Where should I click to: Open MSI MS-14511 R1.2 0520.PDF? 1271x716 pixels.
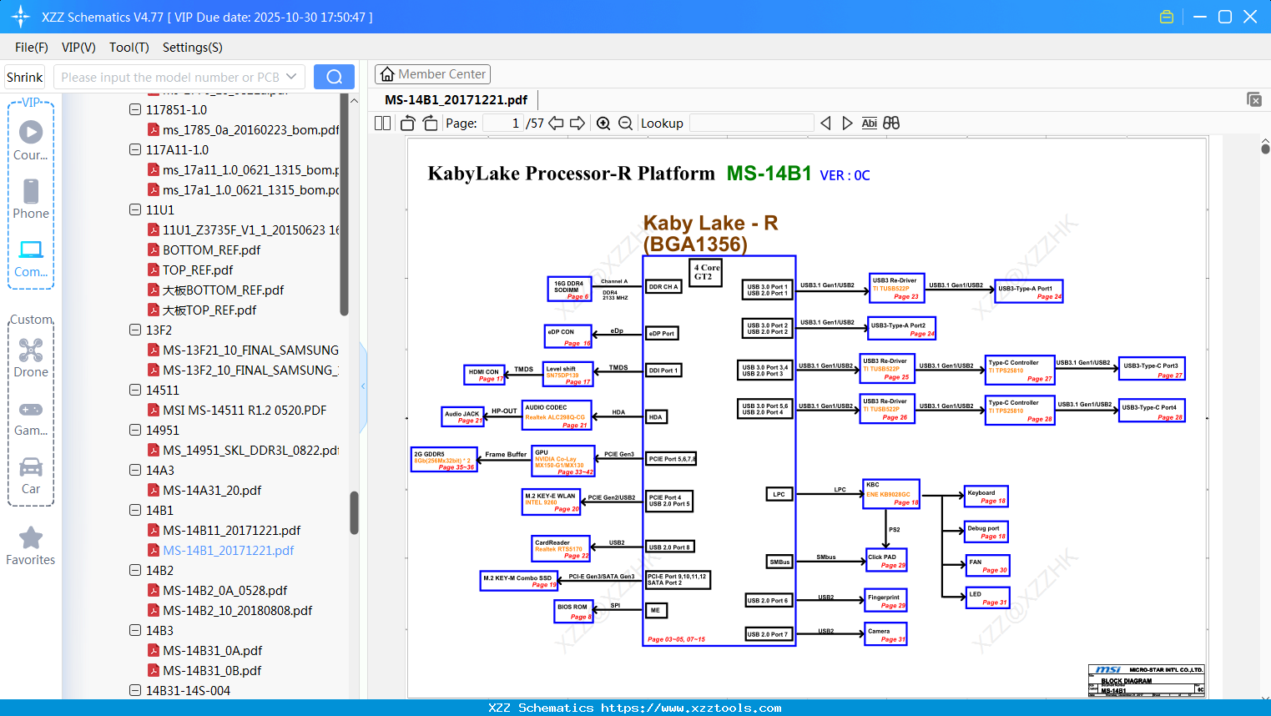[245, 410]
